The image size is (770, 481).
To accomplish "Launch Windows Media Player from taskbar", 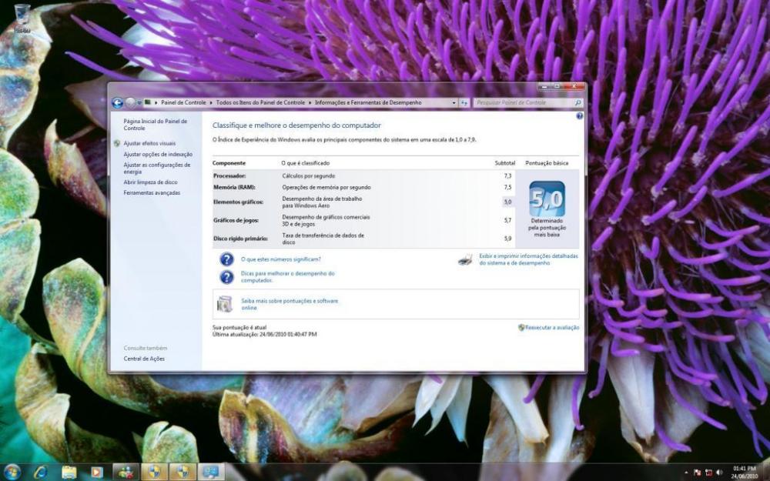I will click(x=97, y=471).
